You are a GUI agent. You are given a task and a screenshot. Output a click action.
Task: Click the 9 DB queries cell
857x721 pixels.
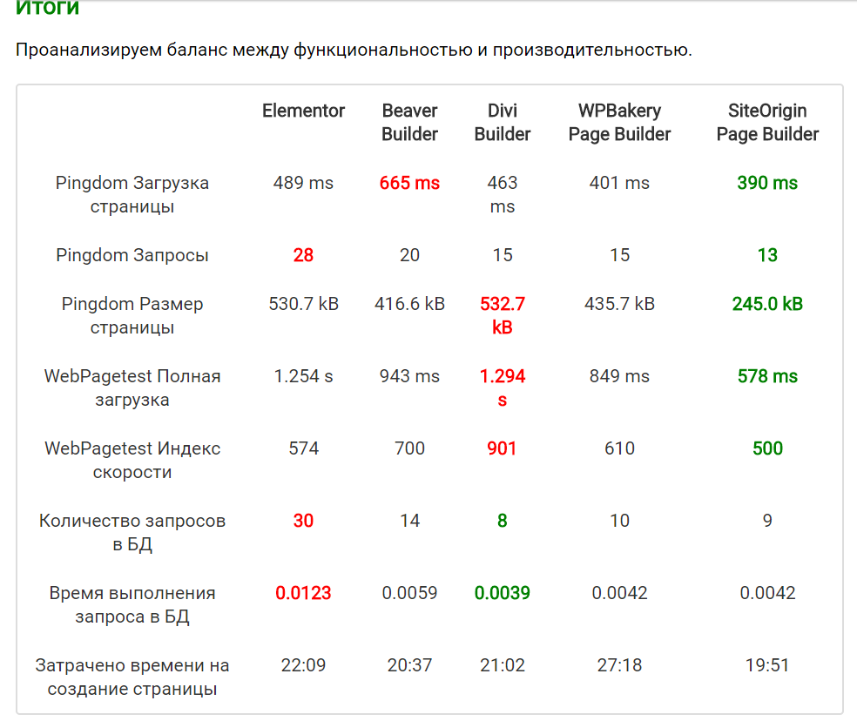(x=767, y=521)
